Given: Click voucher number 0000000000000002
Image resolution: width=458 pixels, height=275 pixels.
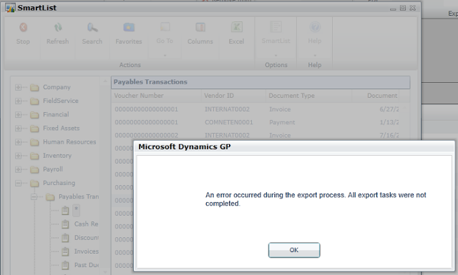Looking at the screenshot, I should (x=146, y=135).
